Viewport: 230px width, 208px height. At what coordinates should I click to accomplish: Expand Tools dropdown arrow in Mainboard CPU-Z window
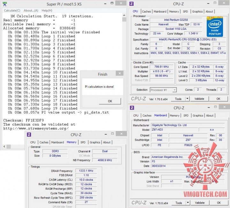[188, 203]
